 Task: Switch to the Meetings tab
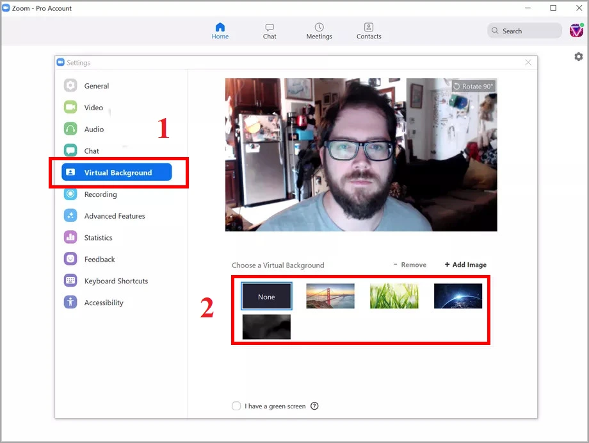[x=319, y=30]
